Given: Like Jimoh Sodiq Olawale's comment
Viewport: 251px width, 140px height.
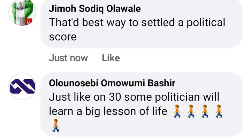Looking at the screenshot, I should (111, 58).
